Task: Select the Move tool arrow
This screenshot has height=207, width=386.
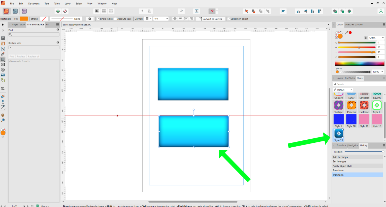Action: pyautogui.click(x=3, y=25)
